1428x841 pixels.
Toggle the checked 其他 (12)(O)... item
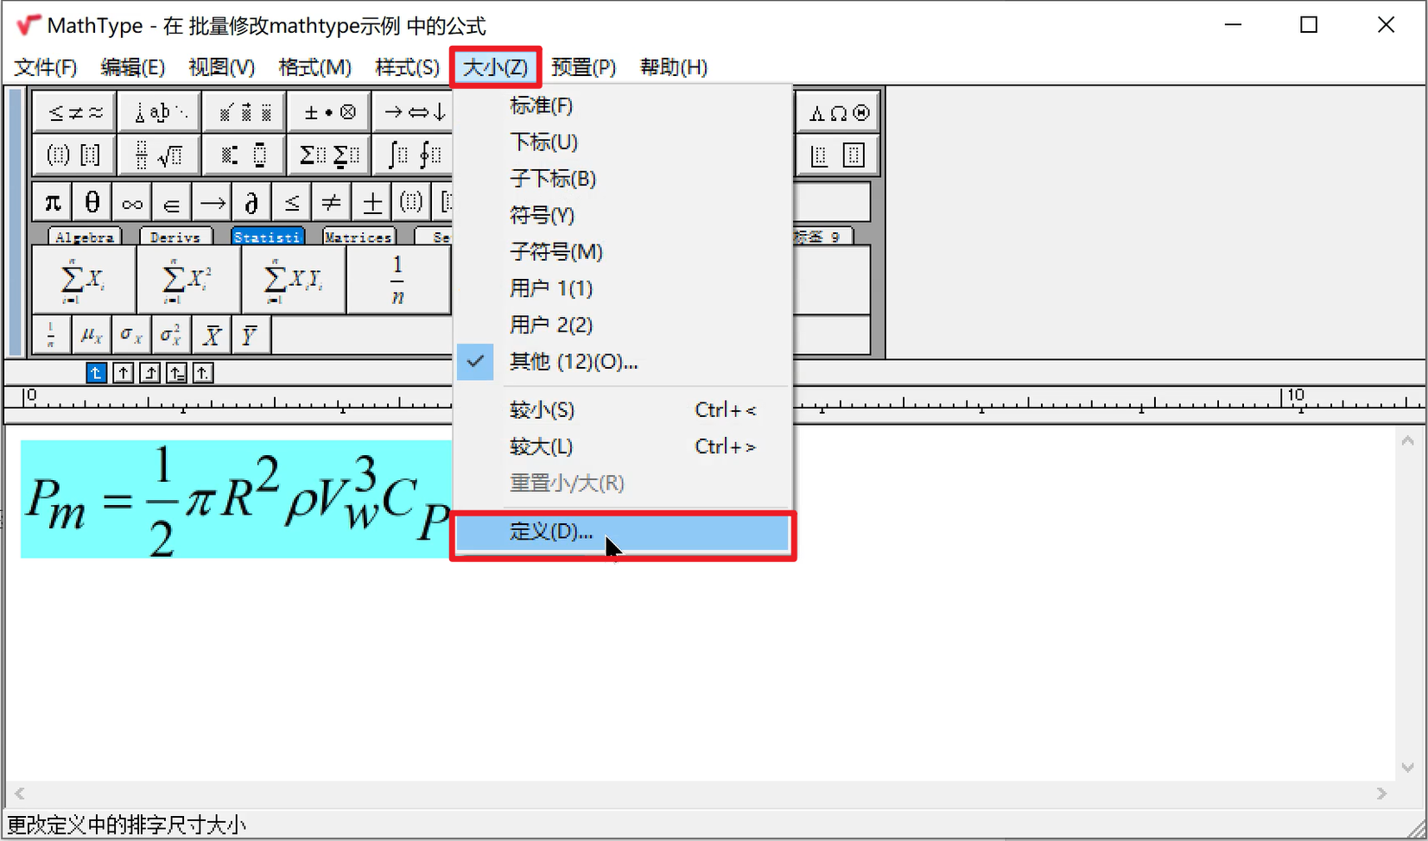623,362
